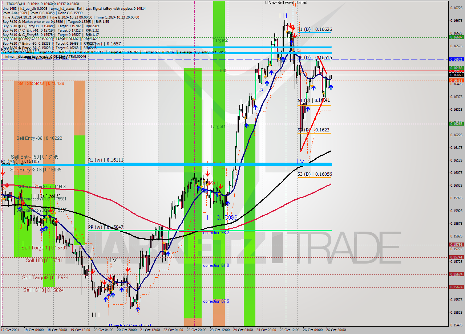This screenshot has height=334, width=465.
Task: Click the 20 Oct 20:00 time label
Action: (x=126, y=330)
